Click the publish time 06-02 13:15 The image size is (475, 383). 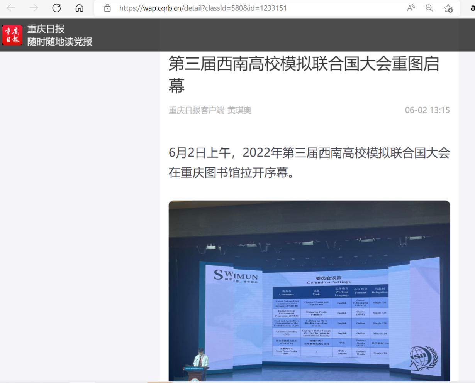tap(427, 110)
